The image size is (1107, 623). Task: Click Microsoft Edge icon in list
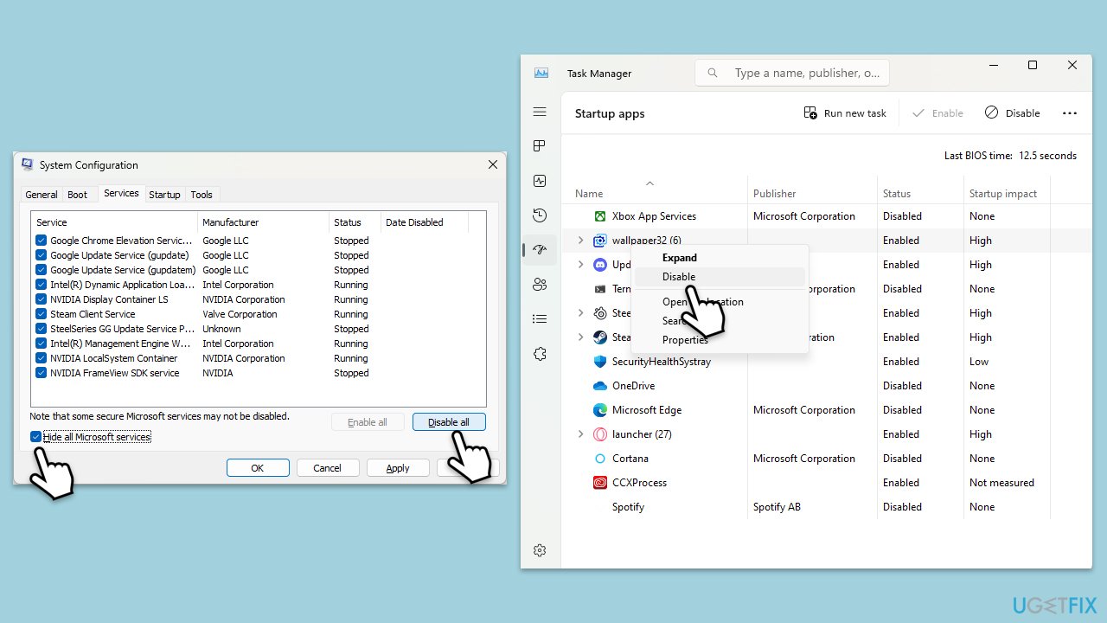click(x=600, y=410)
